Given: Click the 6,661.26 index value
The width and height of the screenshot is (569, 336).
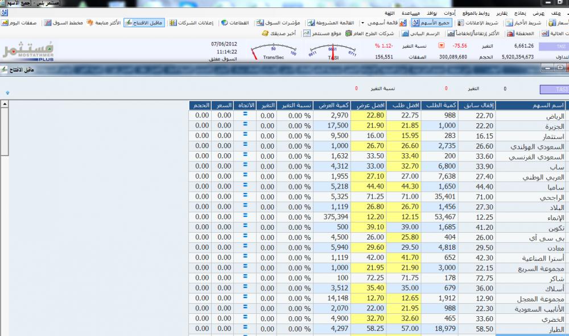Looking at the screenshot, I should coord(523,46).
